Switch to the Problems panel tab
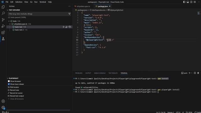This screenshot has height=113, width=201. 79,73
